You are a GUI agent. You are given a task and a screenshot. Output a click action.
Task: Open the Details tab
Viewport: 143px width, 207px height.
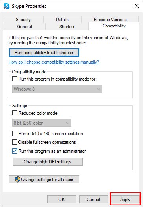pyautogui.click(x=62, y=20)
